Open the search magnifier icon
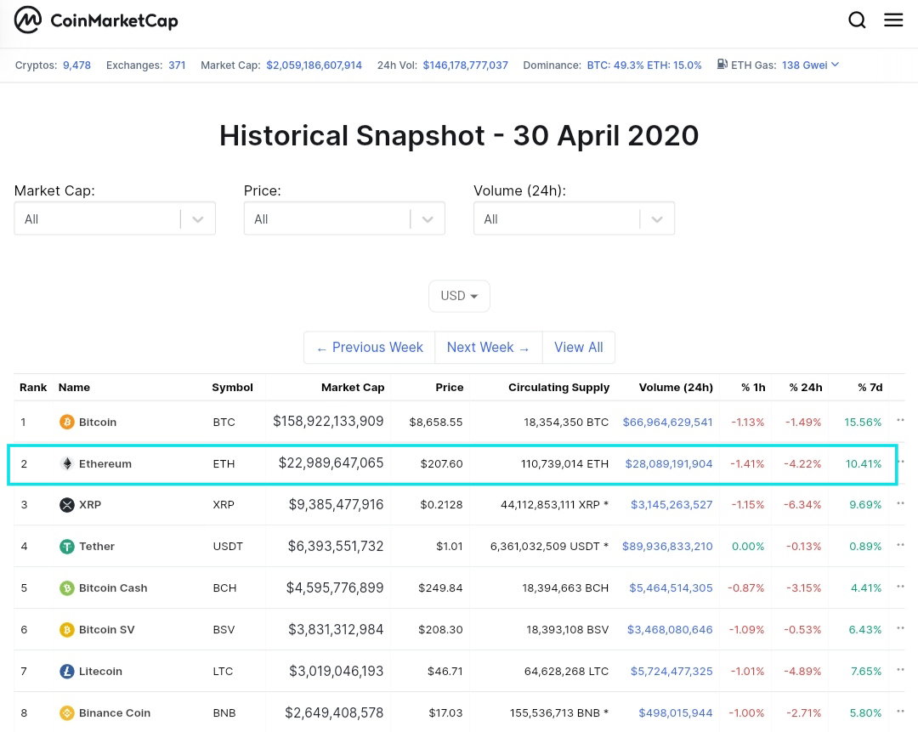 [x=857, y=20]
